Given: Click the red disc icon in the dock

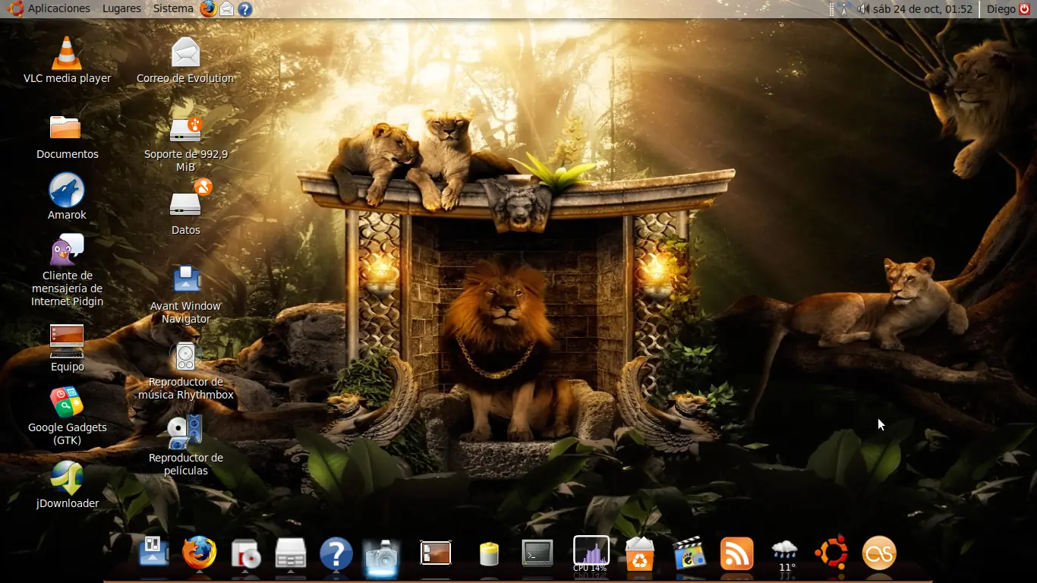Looking at the screenshot, I should tap(245, 553).
